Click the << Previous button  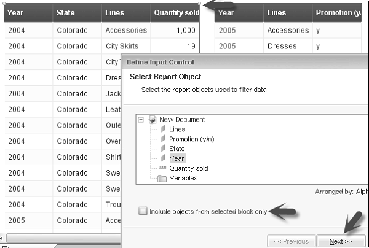[290, 241]
